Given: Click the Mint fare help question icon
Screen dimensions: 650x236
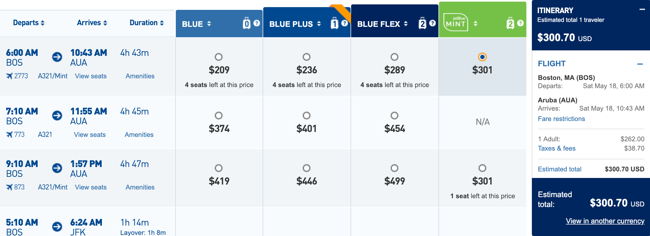Looking at the screenshot, I should pos(520,23).
